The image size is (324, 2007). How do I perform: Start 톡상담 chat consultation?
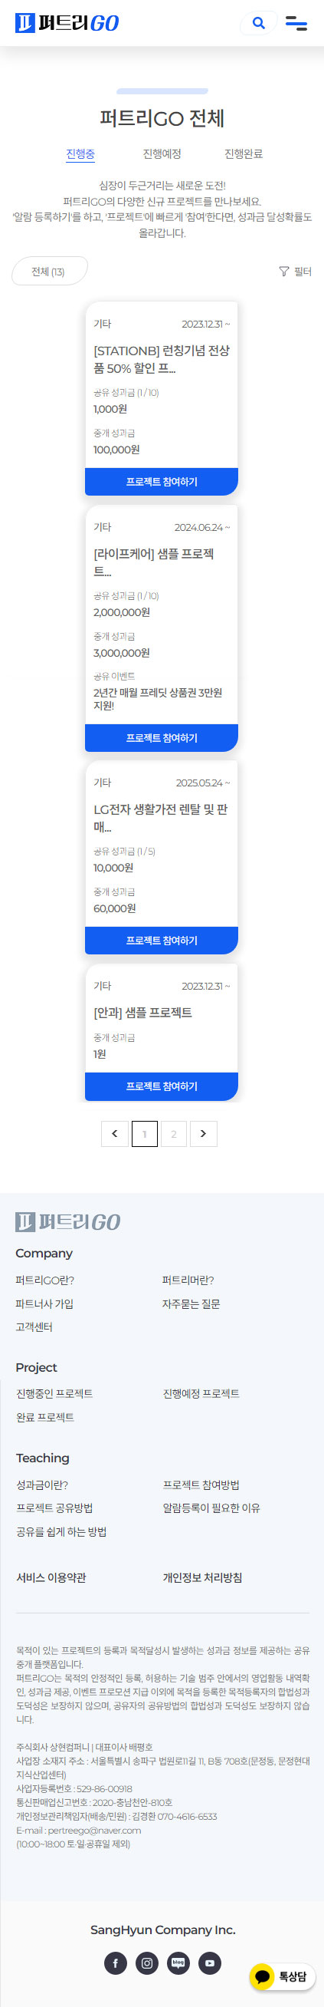point(282,1976)
